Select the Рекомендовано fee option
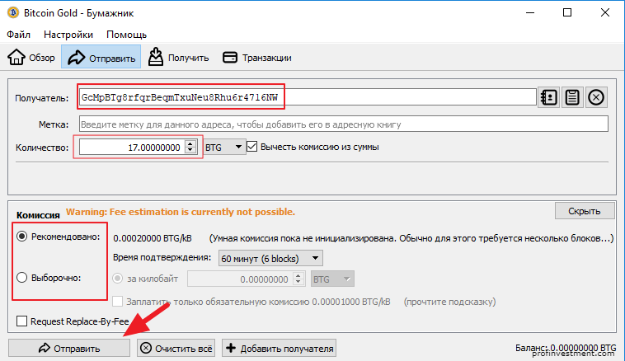 pos(22,237)
